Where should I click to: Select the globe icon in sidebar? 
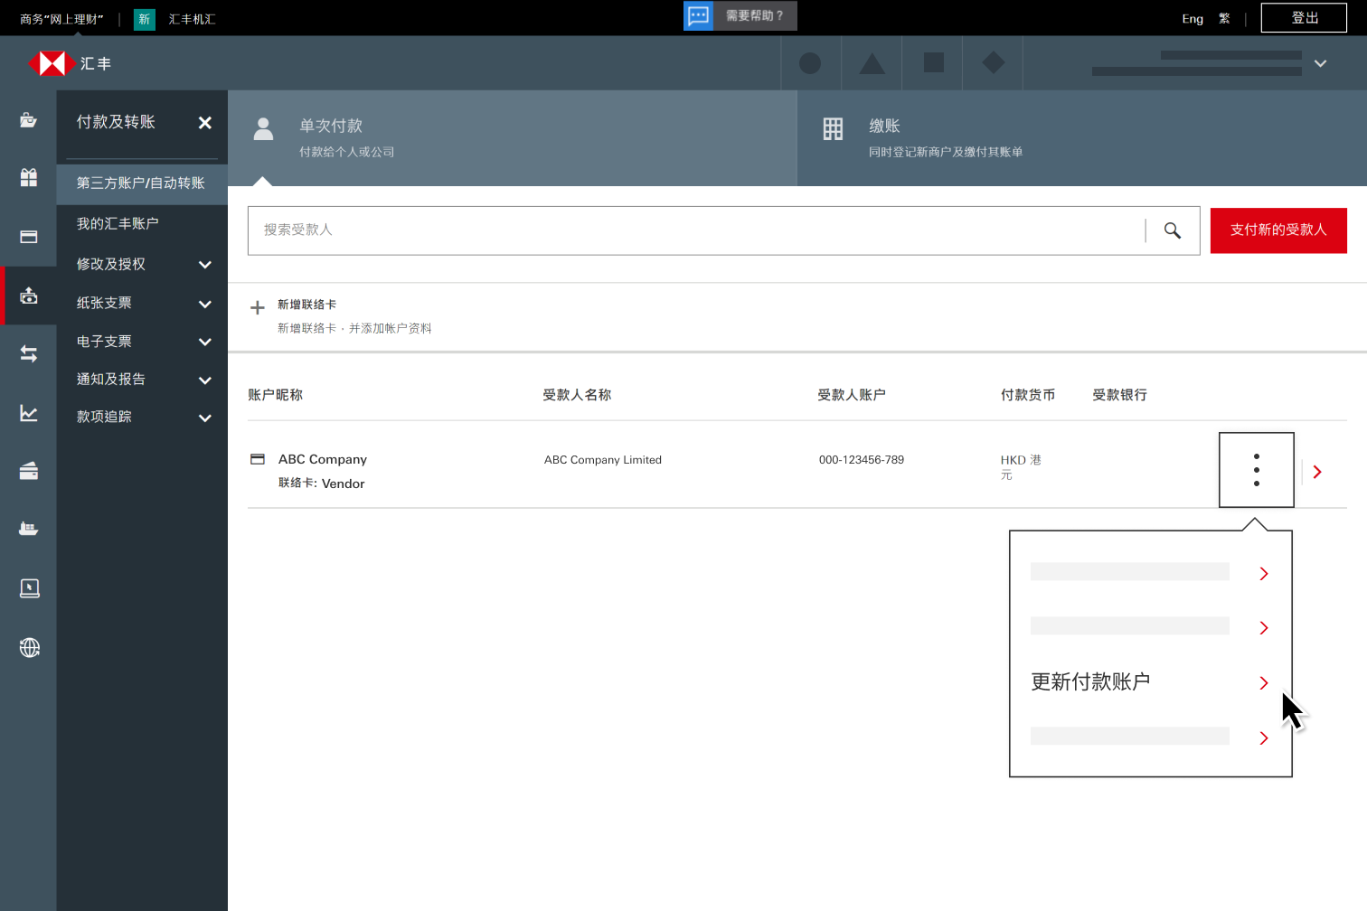tap(29, 648)
